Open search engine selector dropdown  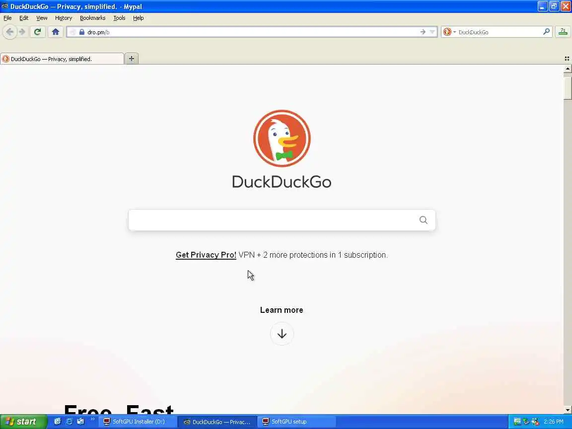tap(449, 32)
